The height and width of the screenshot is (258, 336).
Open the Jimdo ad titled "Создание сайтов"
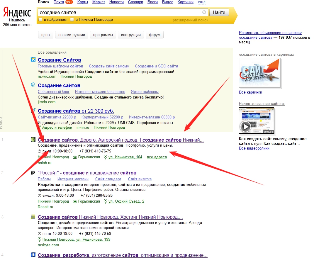pyautogui.click(x=59, y=86)
